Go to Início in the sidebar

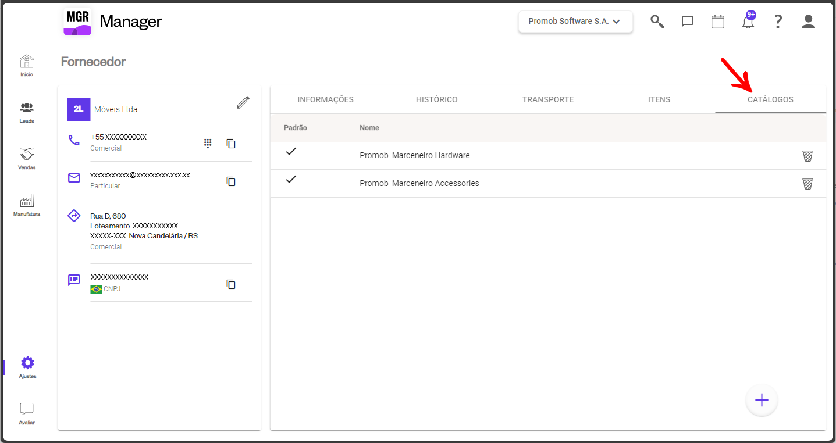27,66
